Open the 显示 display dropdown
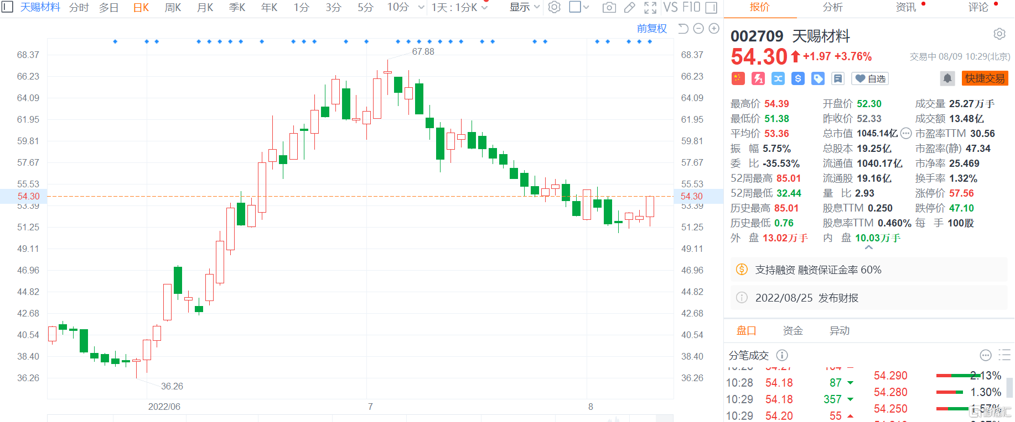The image size is (1015, 422). [x=524, y=7]
